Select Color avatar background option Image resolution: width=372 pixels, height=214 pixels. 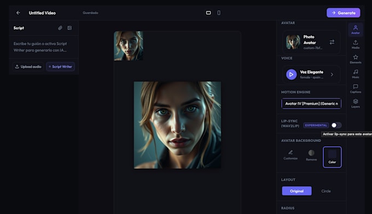click(x=332, y=157)
